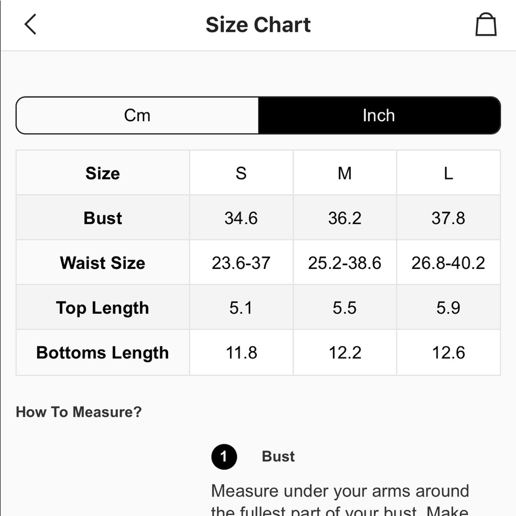Click the number 1 step badge
The image size is (516, 516).
(x=224, y=457)
